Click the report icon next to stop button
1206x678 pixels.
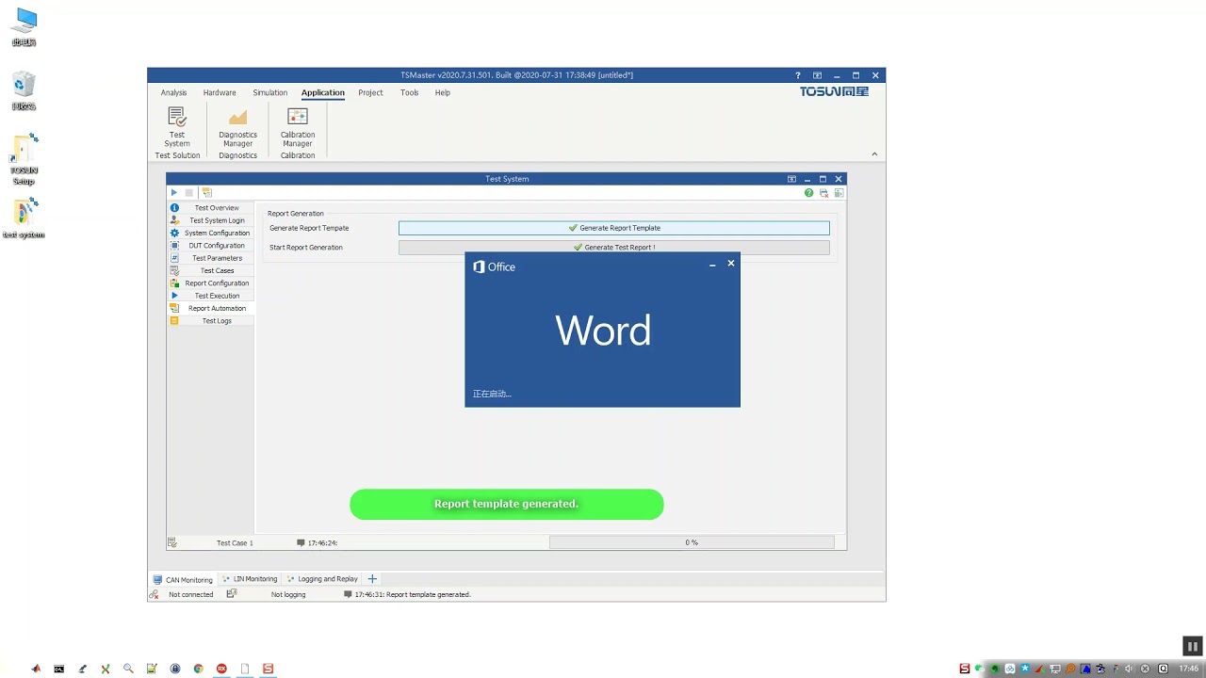coord(207,192)
